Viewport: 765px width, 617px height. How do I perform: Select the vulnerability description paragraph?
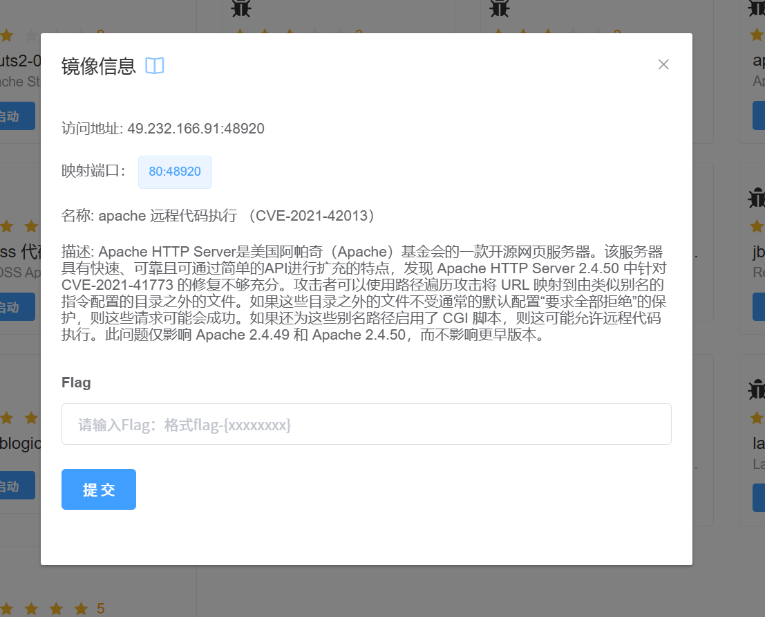click(364, 293)
